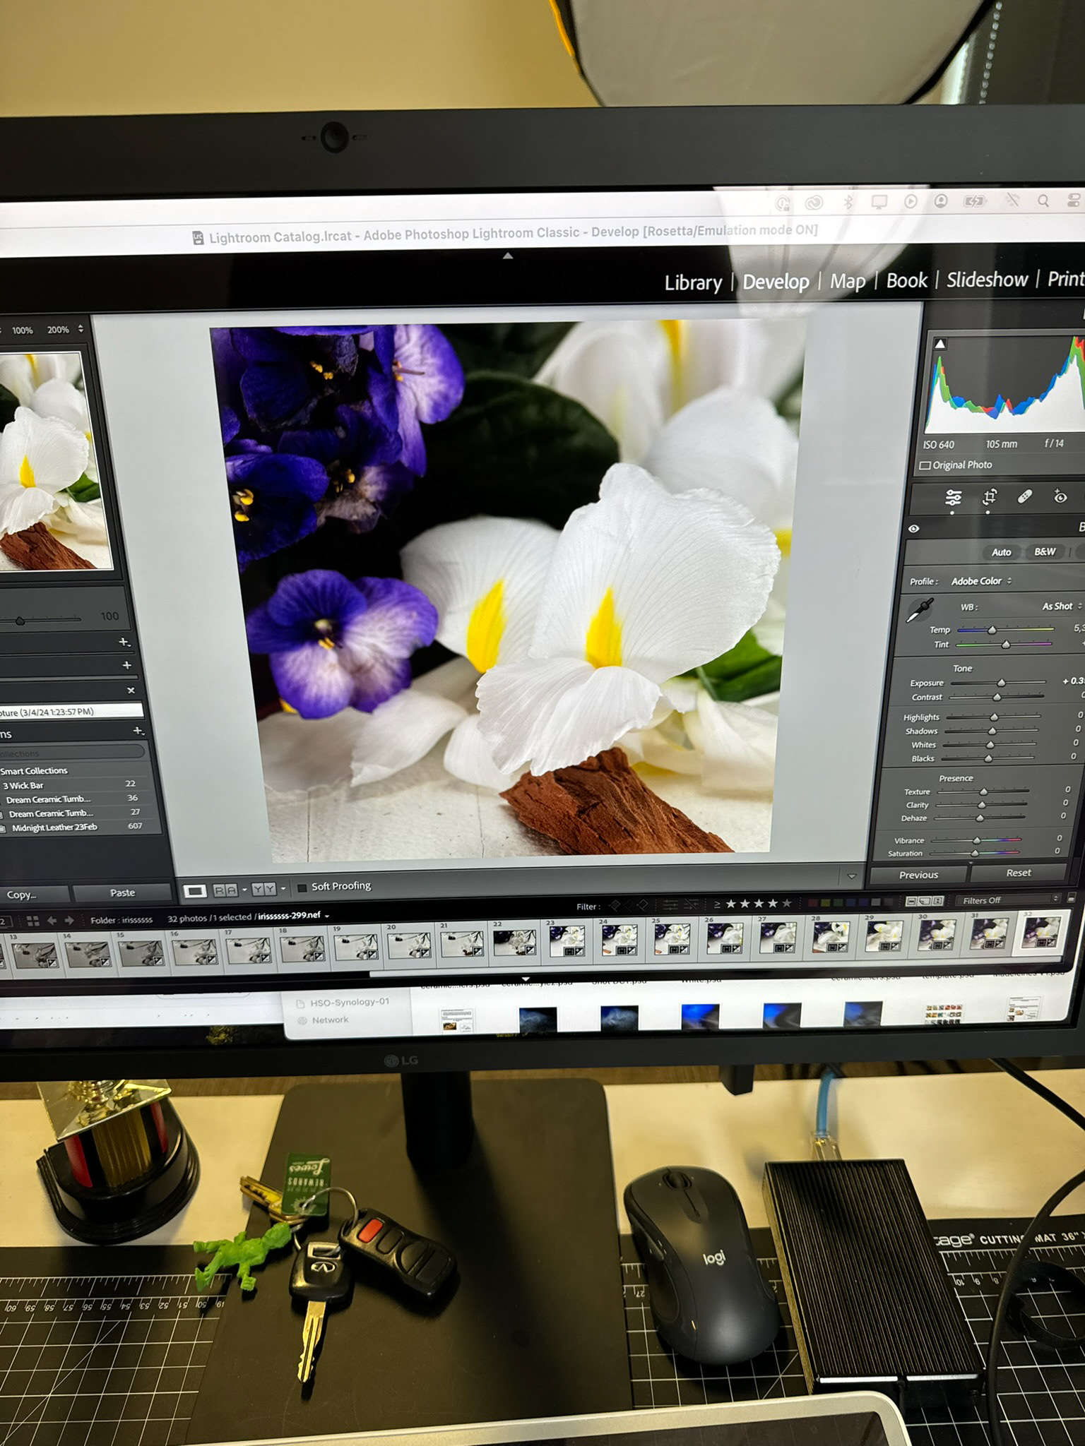The width and height of the screenshot is (1085, 1446).
Task: Click the Saturation slider handle
Action: coord(975,853)
